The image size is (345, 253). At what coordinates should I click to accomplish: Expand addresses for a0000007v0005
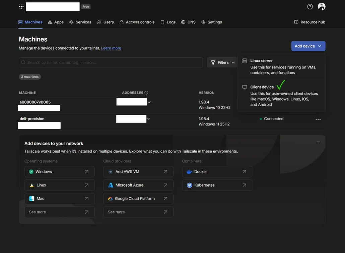(149, 102)
